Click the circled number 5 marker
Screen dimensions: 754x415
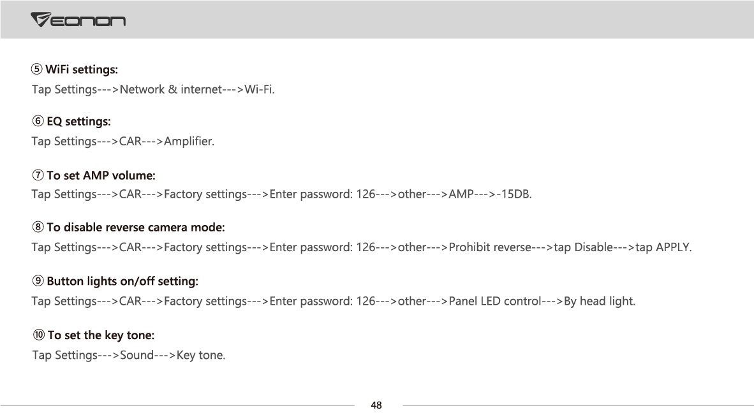coord(36,69)
